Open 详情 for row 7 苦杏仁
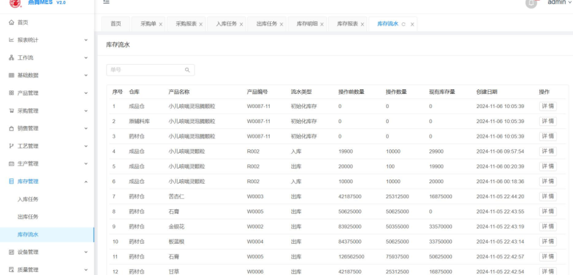The image size is (573, 275). (x=548, y=196)
